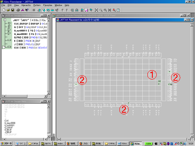Click the Zoom Out magnifier icon

coord(101,10)
